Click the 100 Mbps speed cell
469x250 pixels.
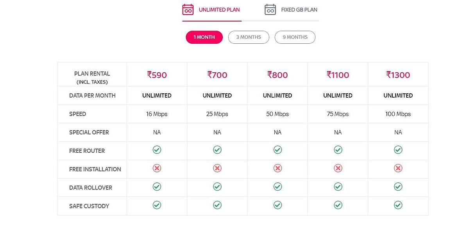[x=398, y=114]
